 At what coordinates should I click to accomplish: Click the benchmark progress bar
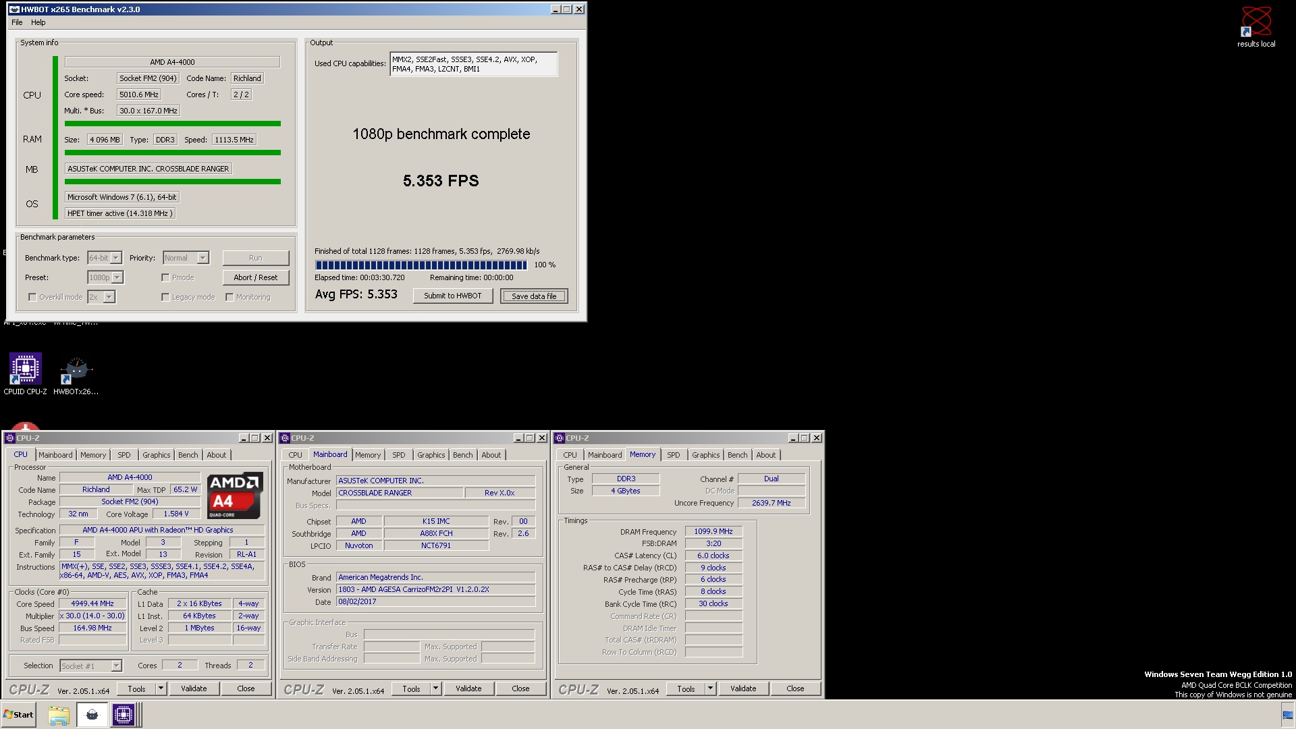pyautogui.click(x=421, y=265)
